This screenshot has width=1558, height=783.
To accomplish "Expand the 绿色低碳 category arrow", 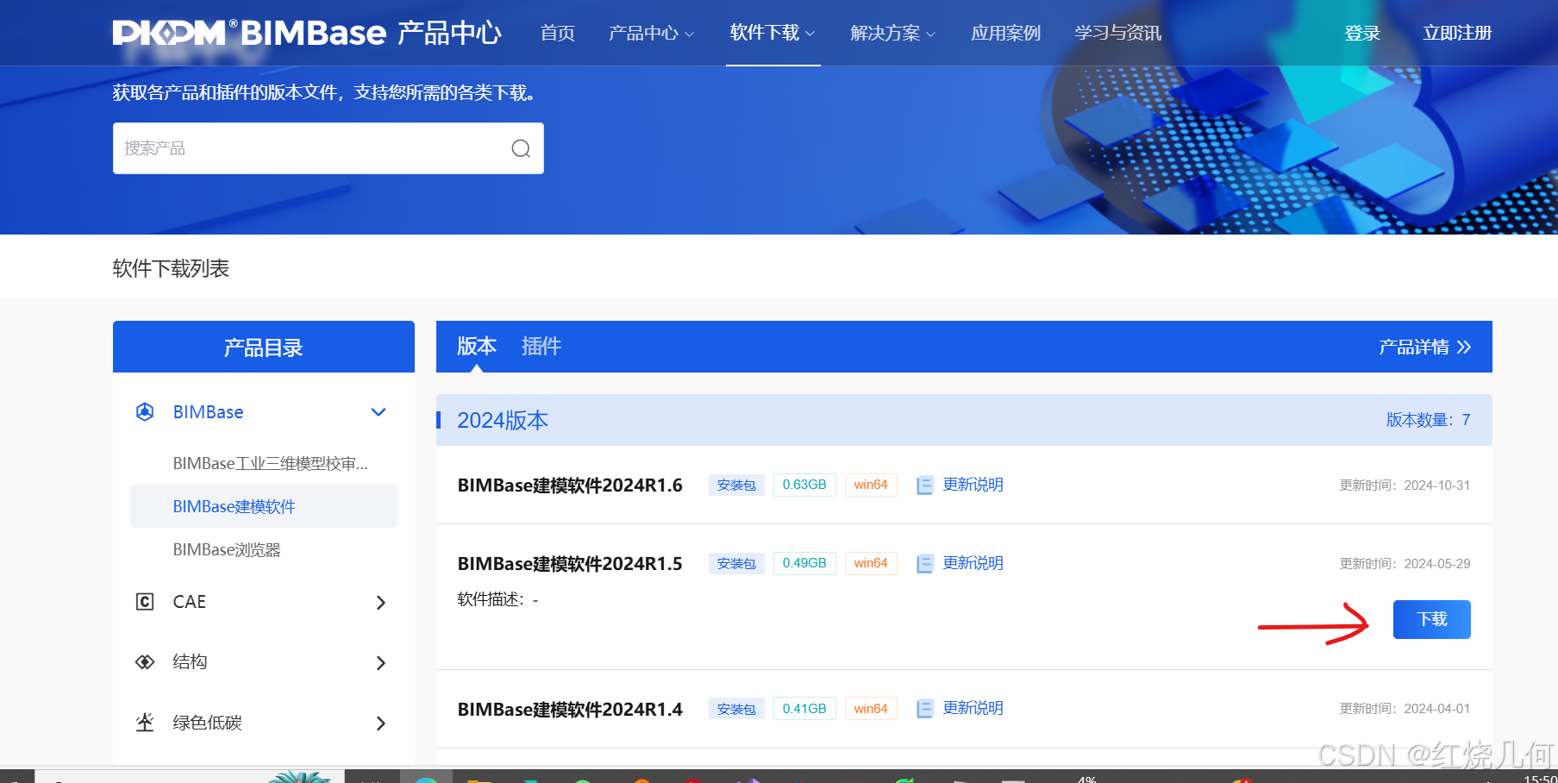I will [381, 723].
